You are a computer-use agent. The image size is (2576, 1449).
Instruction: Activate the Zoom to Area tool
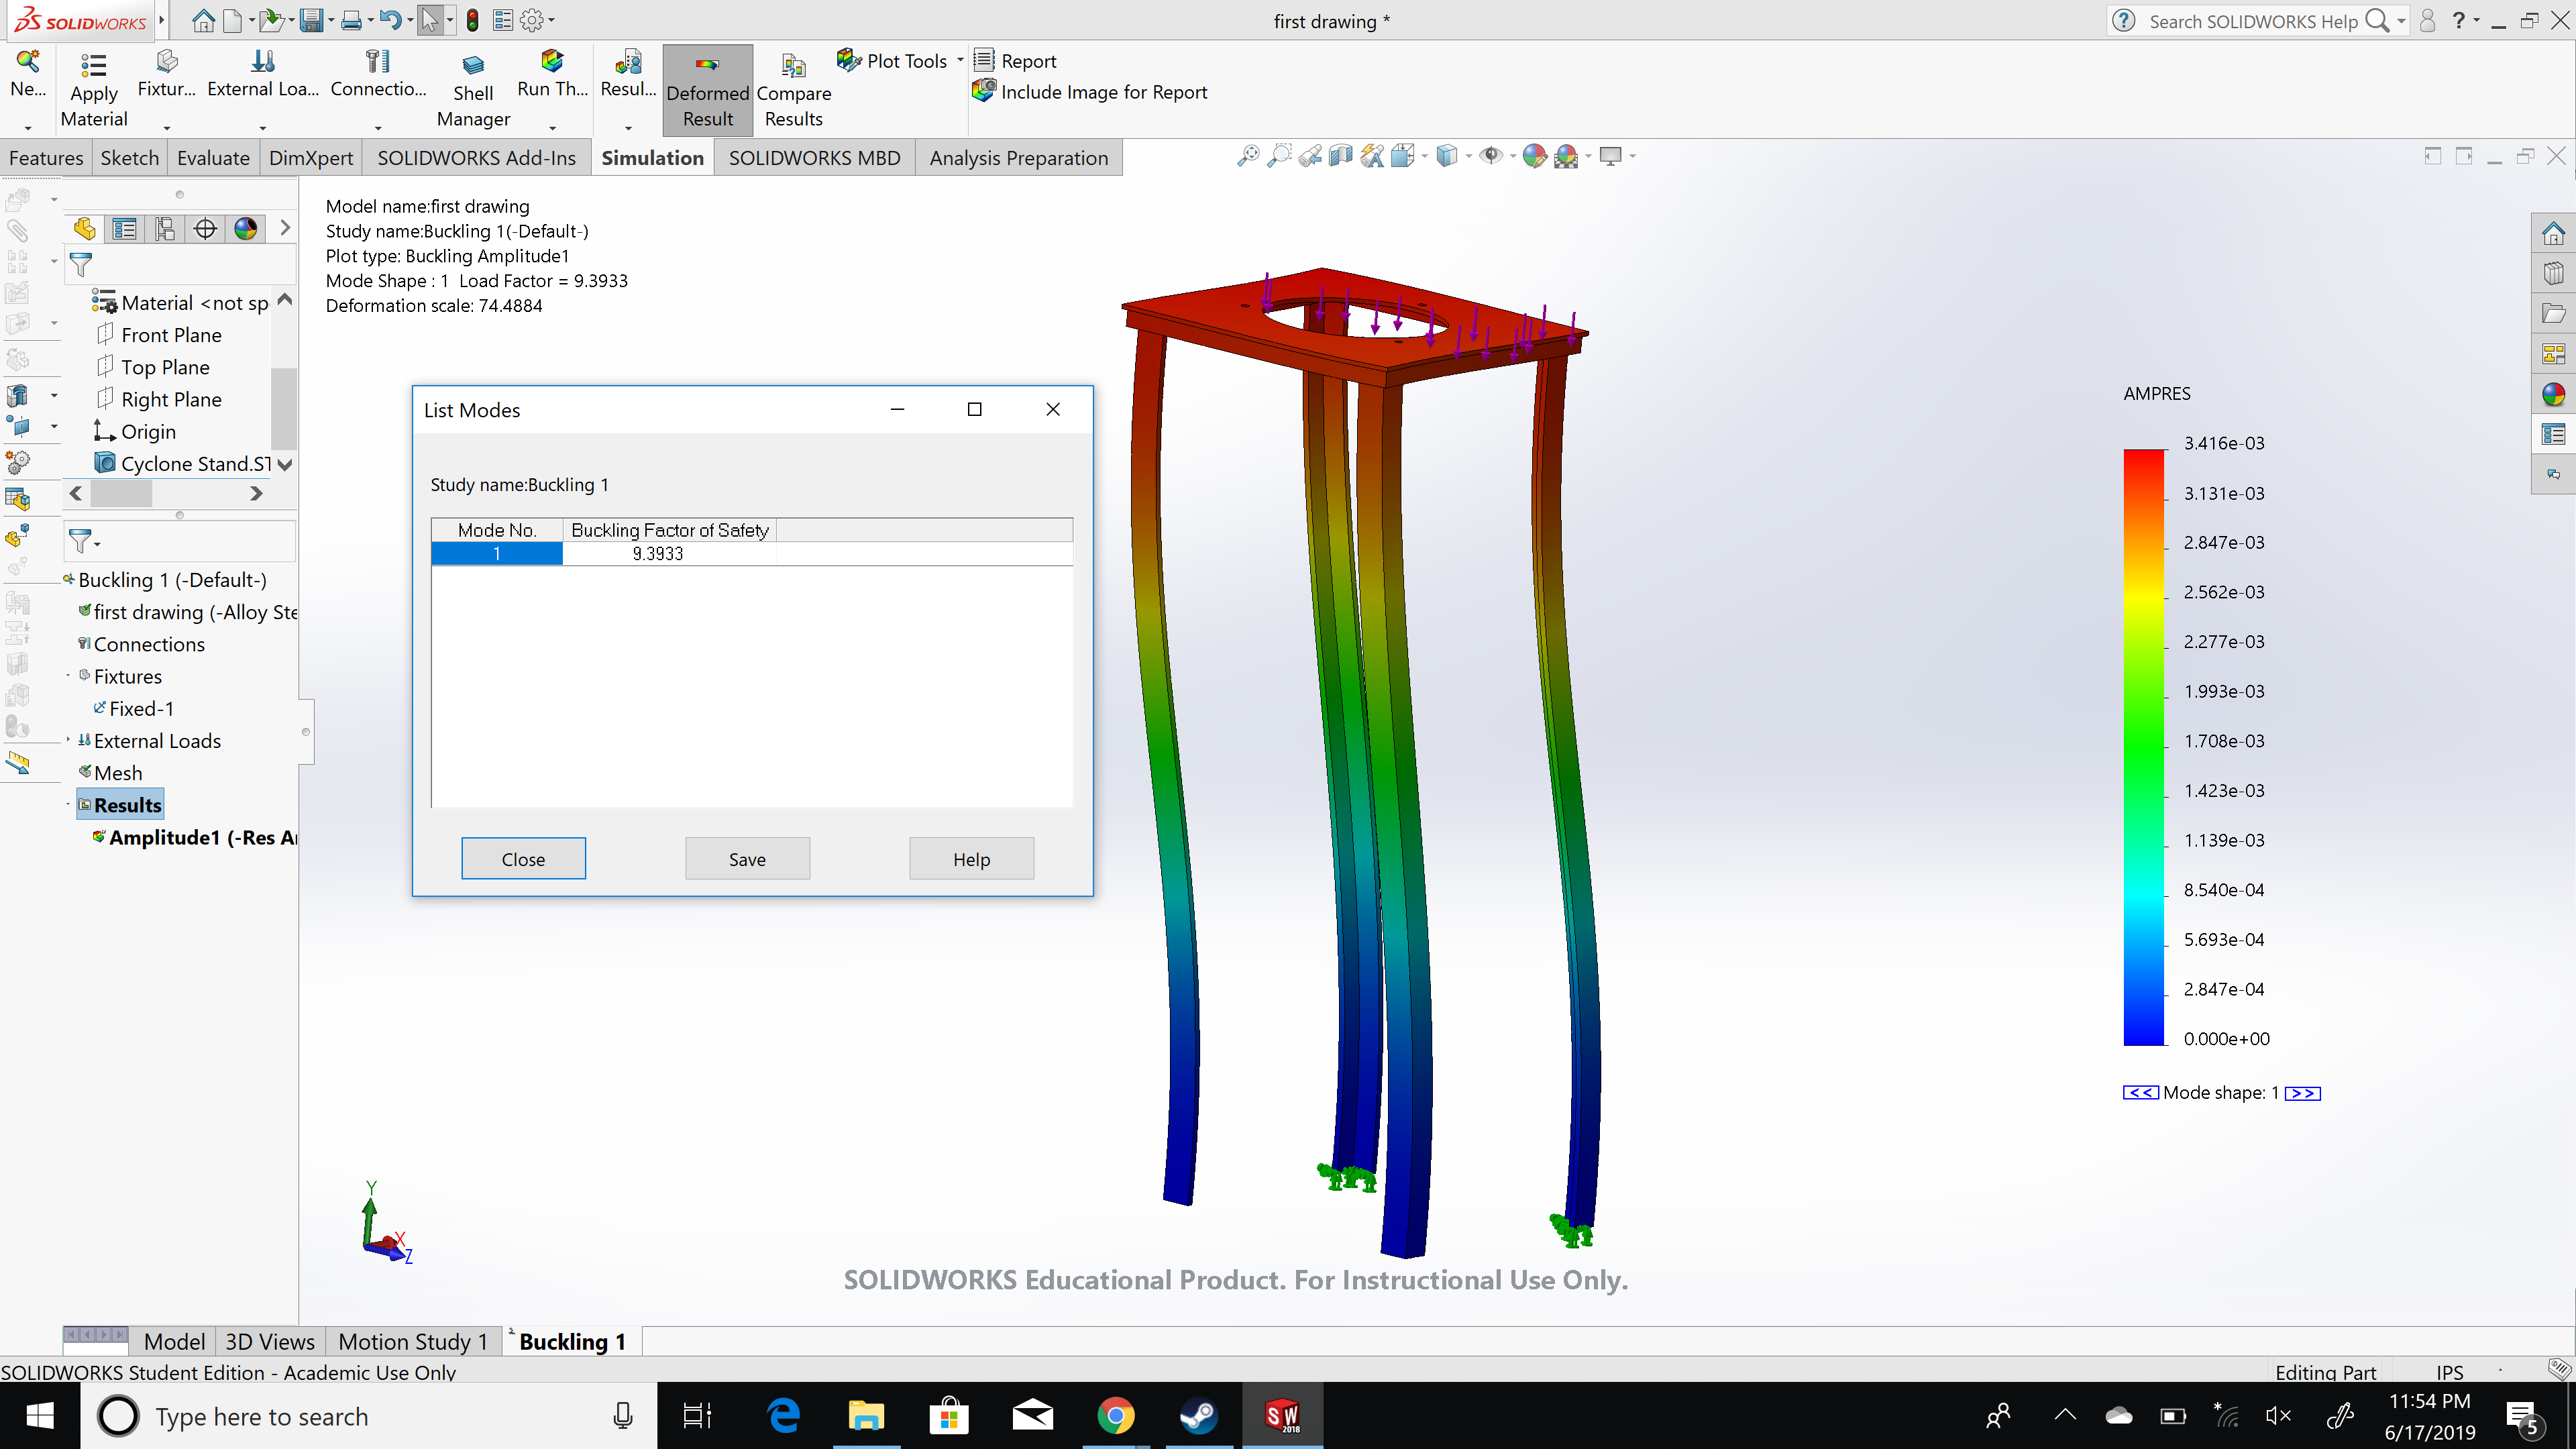point(1280,157)
